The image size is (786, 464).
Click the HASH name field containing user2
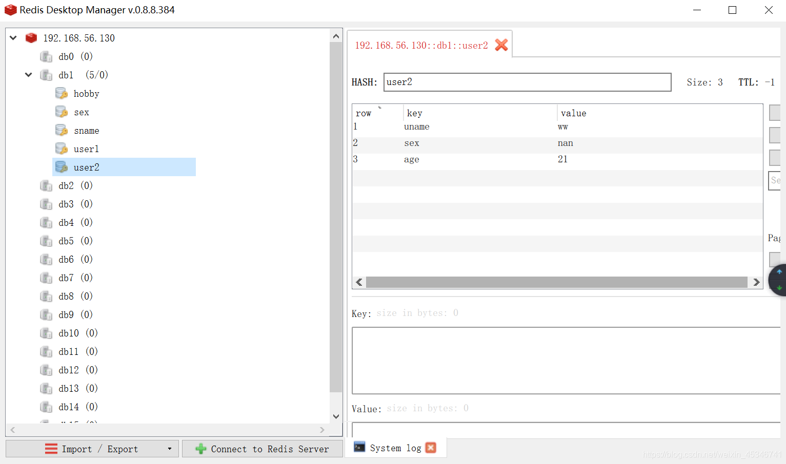[527, 82]
